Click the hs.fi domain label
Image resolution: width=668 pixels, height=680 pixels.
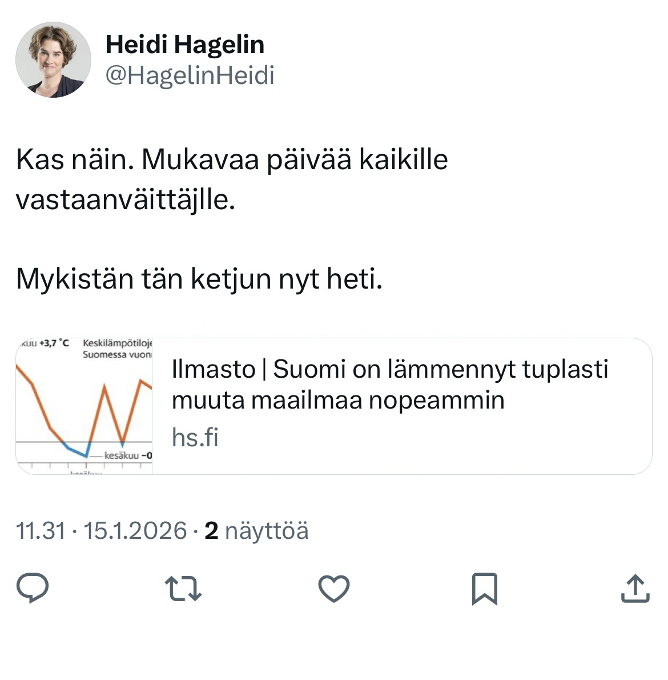click(195, 438)
